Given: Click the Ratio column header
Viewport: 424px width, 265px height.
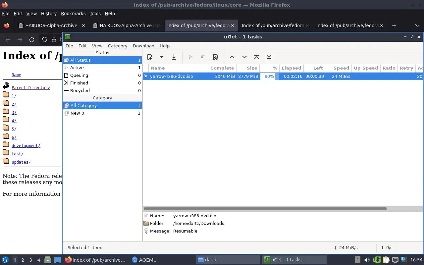Looking at the screenshot, I should (x=389, y=68).
